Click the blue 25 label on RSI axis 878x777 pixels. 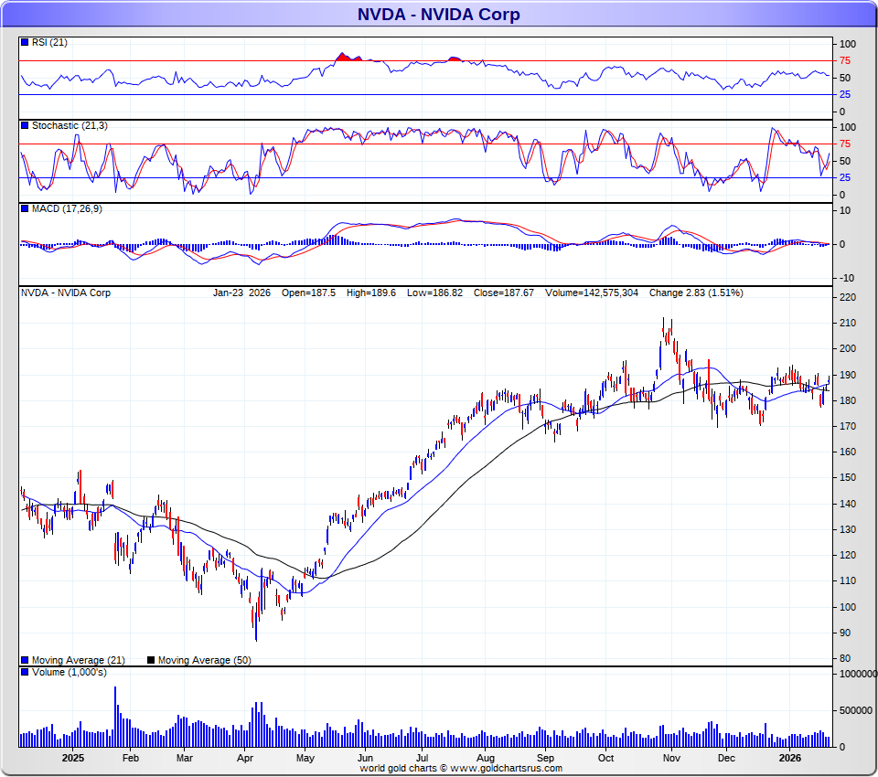point(845,94)
